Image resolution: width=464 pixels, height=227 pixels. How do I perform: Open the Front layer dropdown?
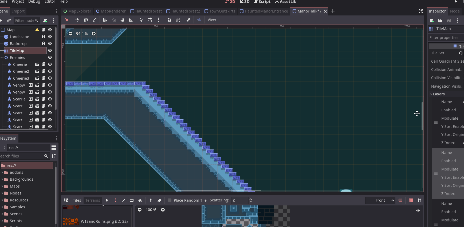click(380, 200)
